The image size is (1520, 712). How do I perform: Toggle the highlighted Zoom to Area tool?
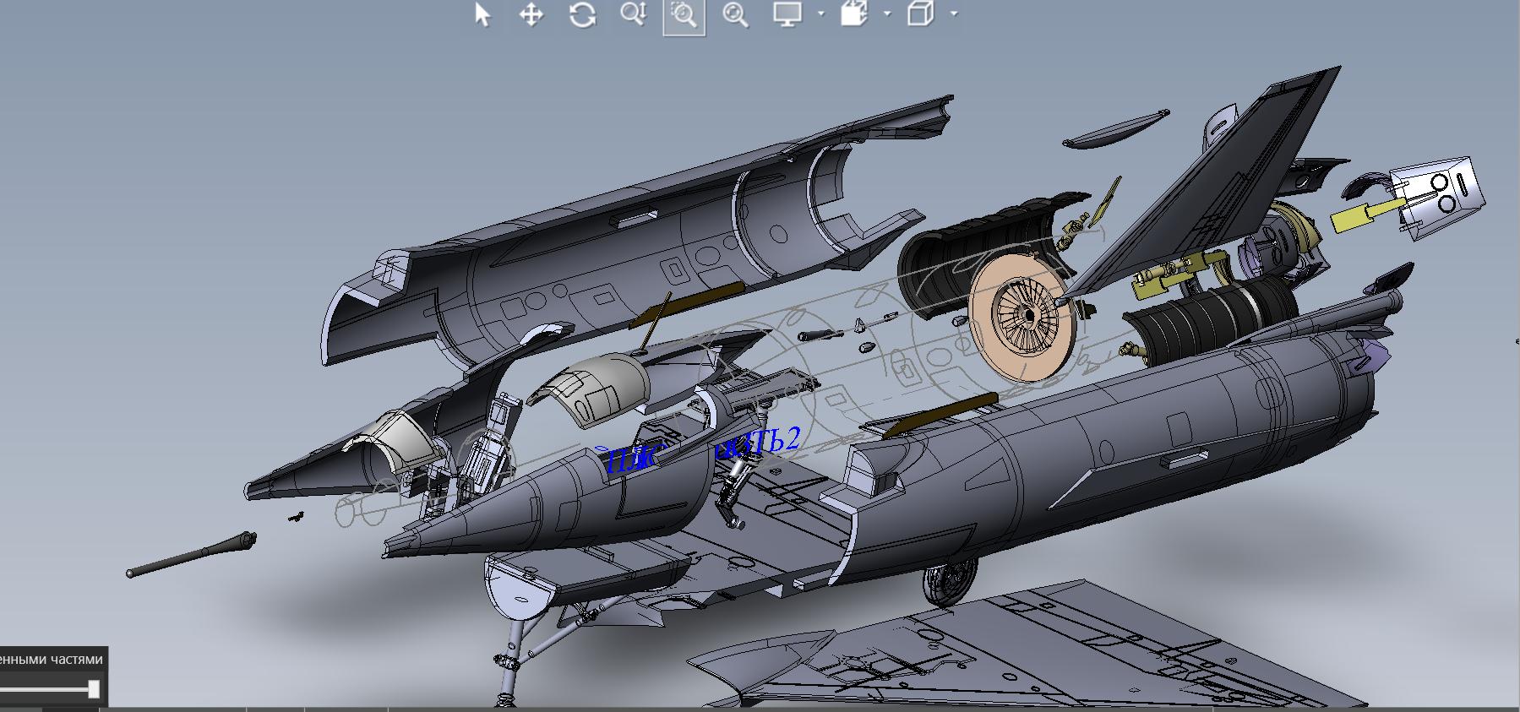pos(684,15)
